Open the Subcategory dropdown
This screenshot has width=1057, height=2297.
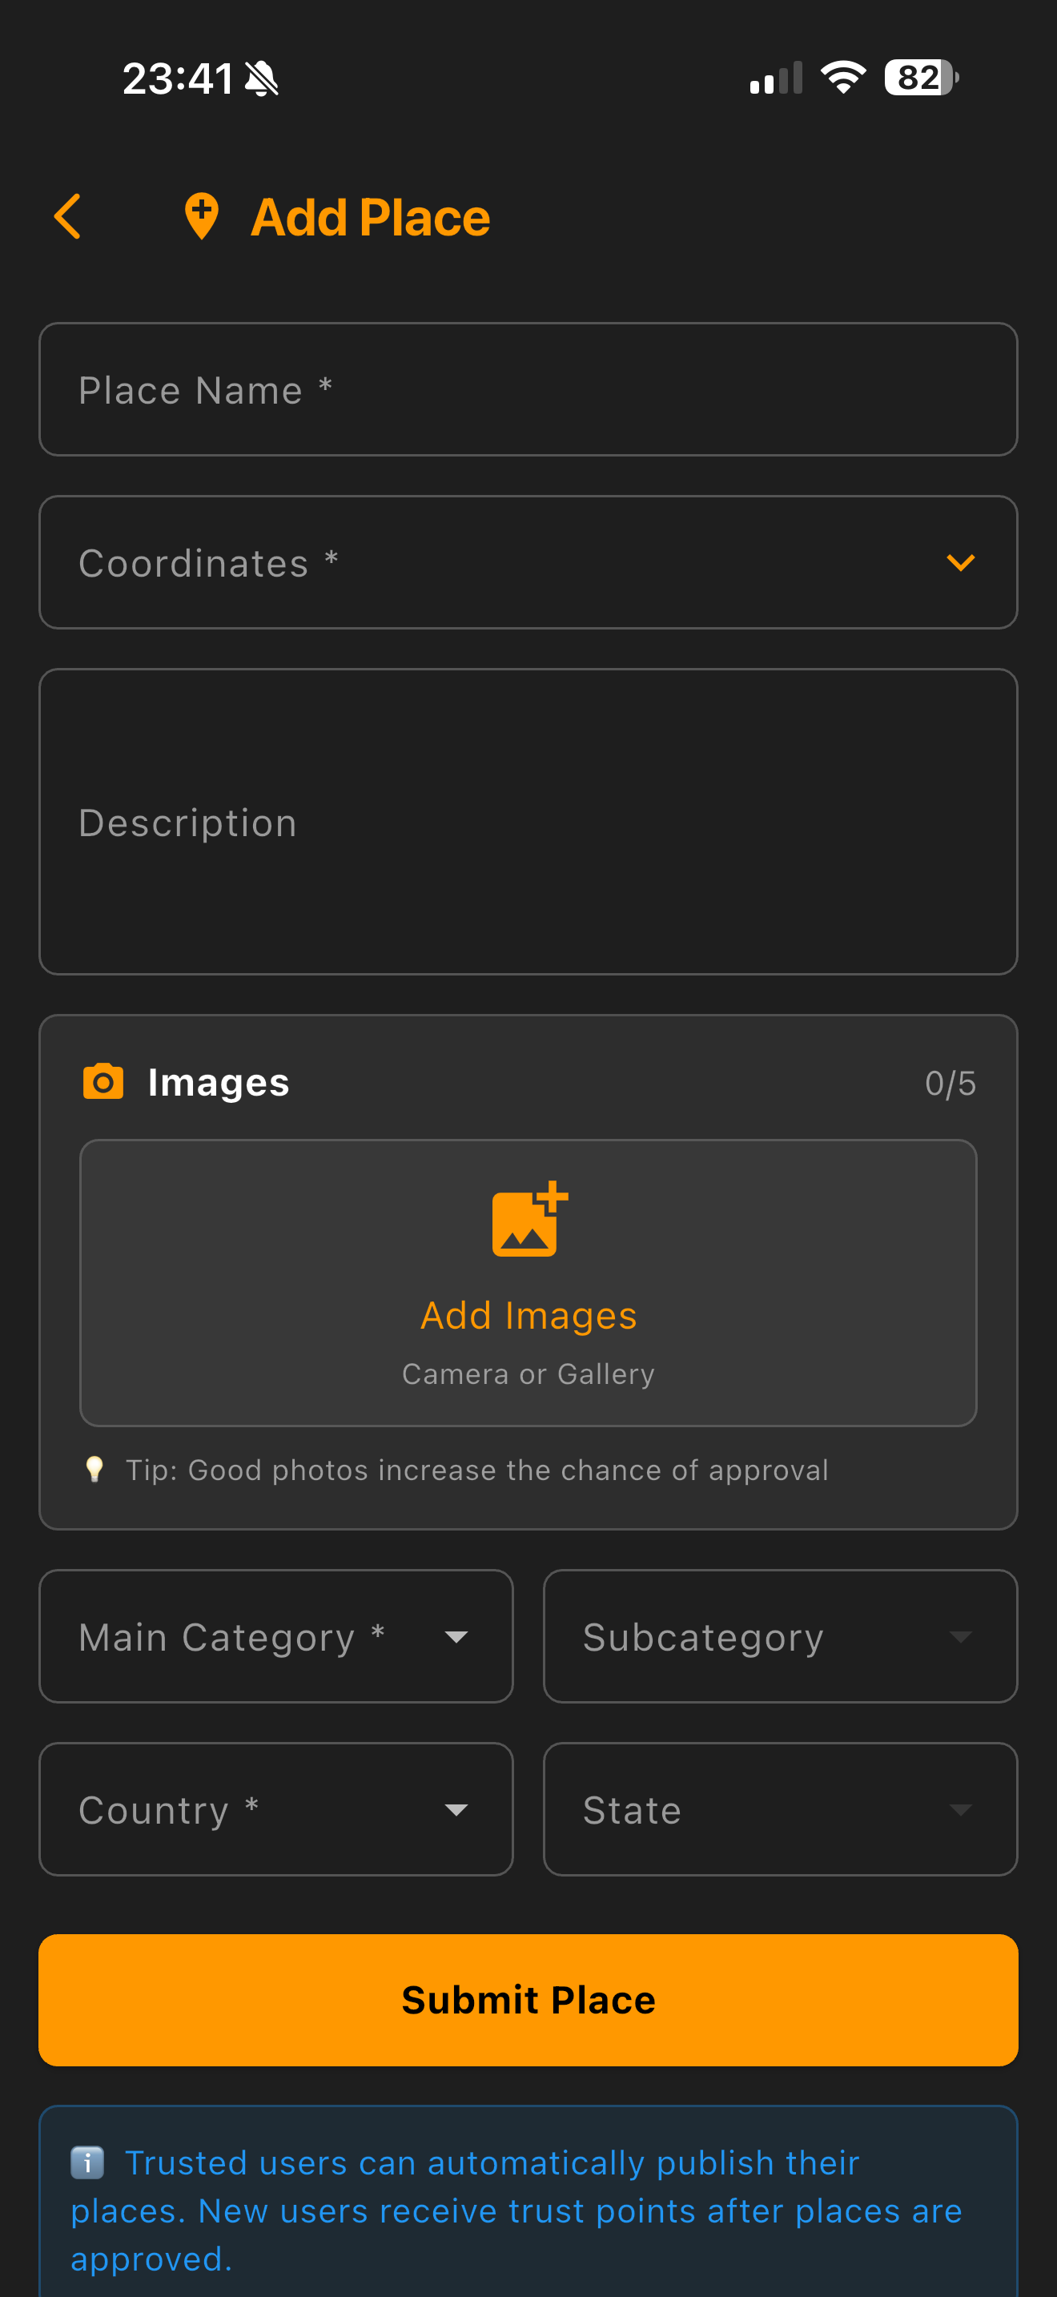point(780,1636)
